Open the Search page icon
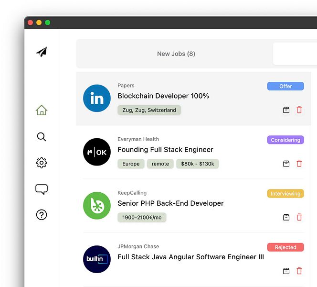The width and height of the screenshot is (317, 287). [42, 137]
